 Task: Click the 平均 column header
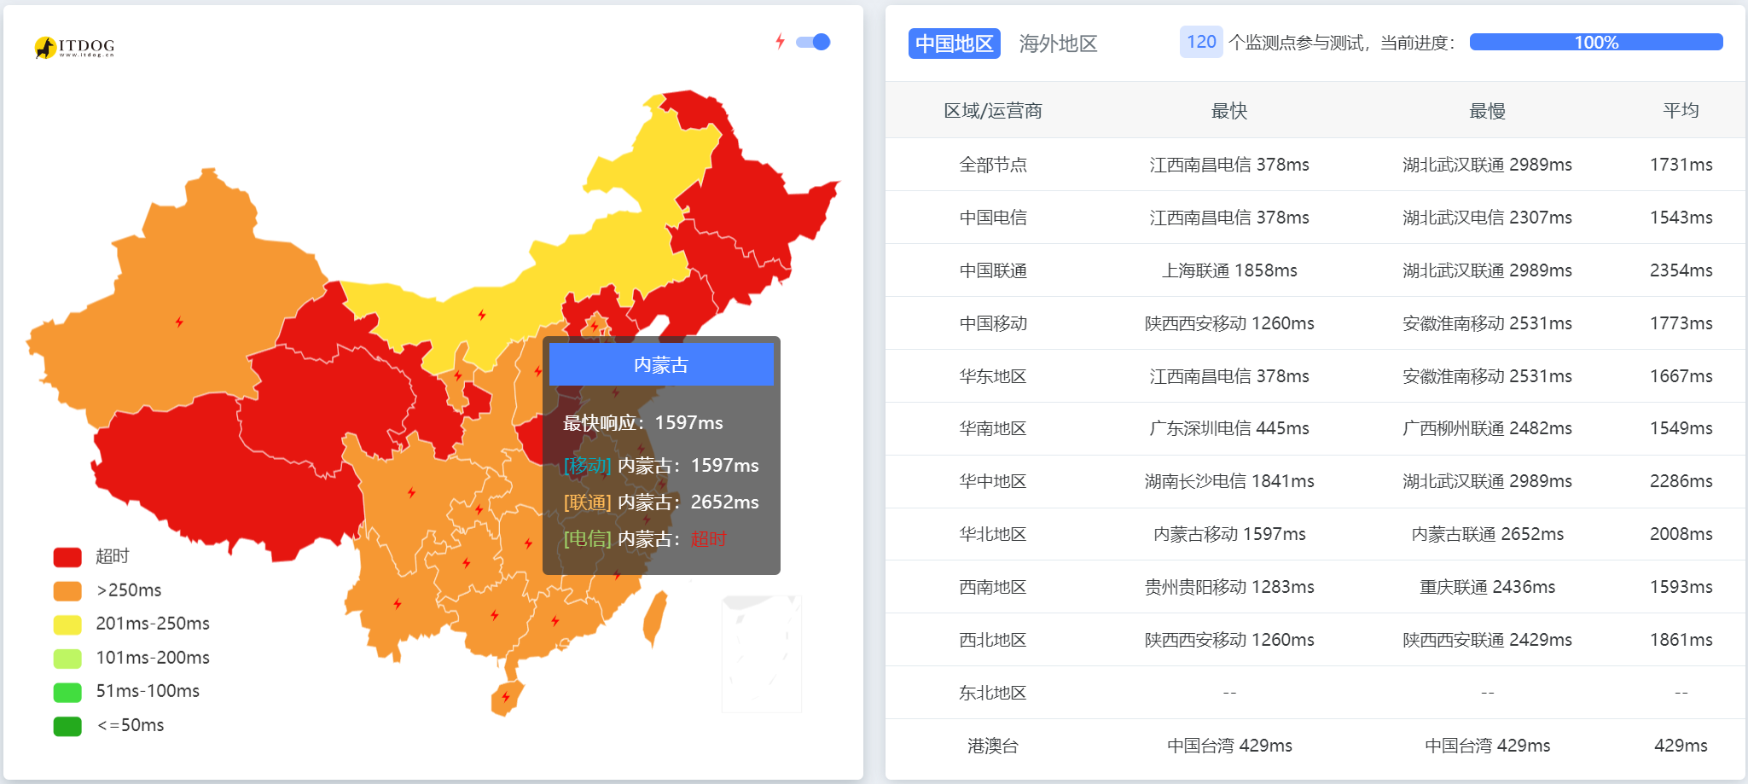tap(1681, 110)
